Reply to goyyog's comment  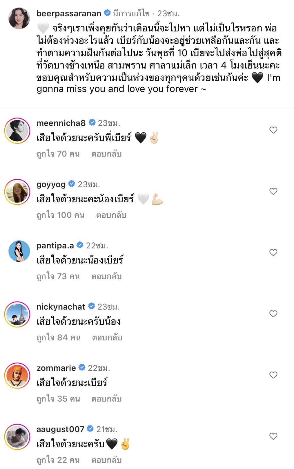(x=111, y=215)
